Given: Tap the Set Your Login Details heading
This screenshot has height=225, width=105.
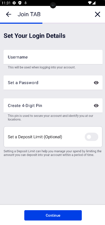Looking at the screenshot, I should coord(35,36).
